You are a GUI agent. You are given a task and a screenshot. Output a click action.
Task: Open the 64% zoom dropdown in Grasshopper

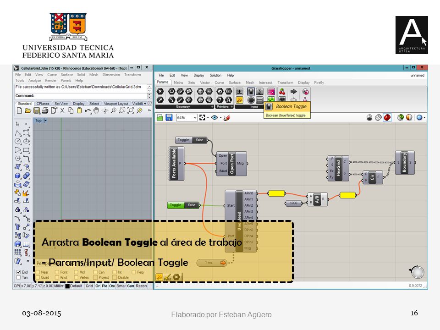(x=195, y=118)
